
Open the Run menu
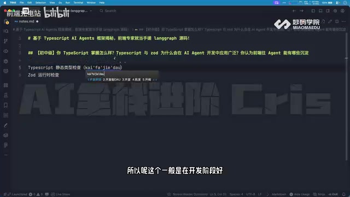pyautogui.click(x=68, y=3)
